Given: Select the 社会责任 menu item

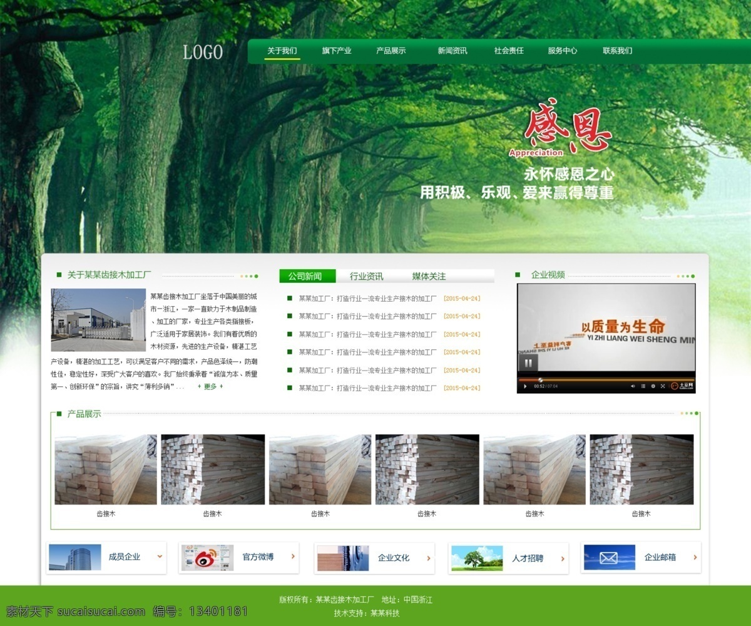Looking at the screenshot, I should click(509, 51).
